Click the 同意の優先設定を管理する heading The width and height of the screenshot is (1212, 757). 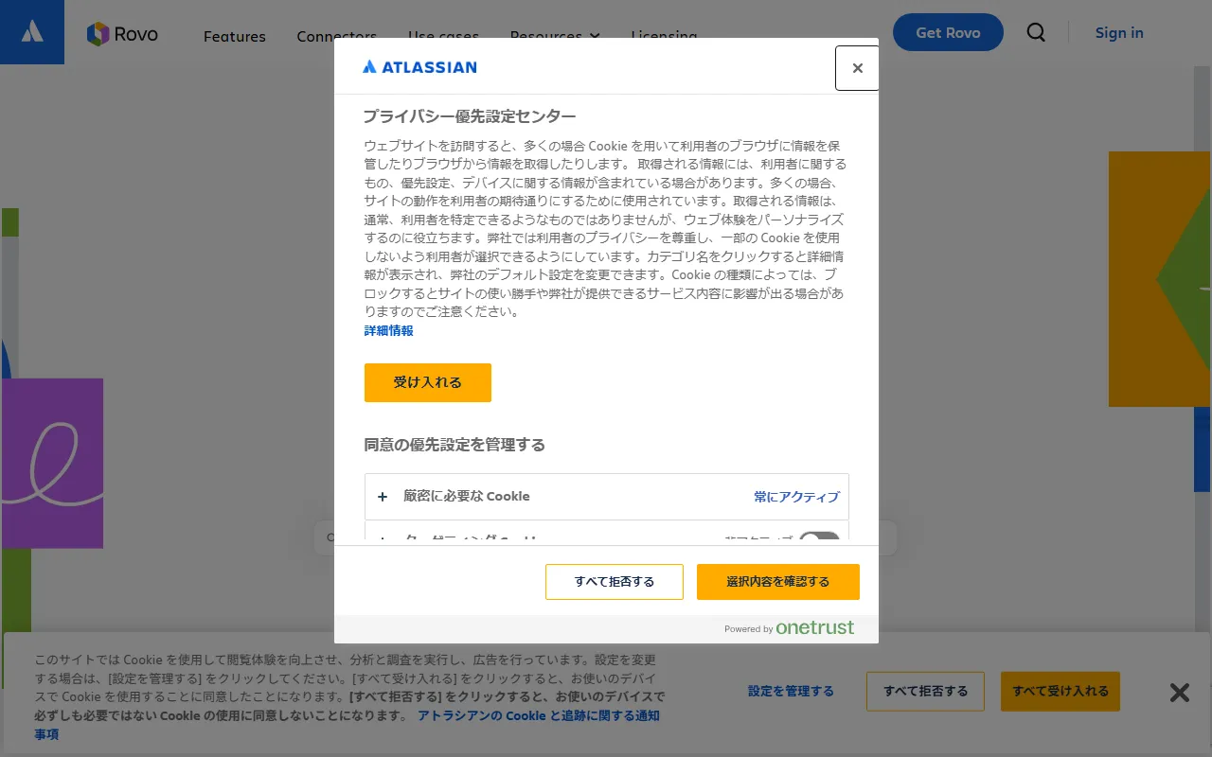454,445
